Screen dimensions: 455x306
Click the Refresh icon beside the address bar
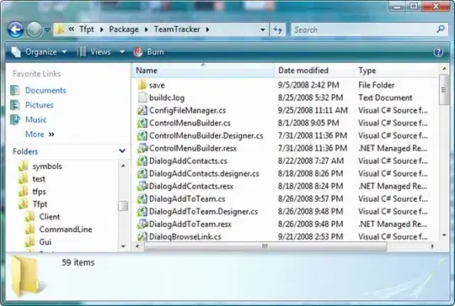[278, 29]
